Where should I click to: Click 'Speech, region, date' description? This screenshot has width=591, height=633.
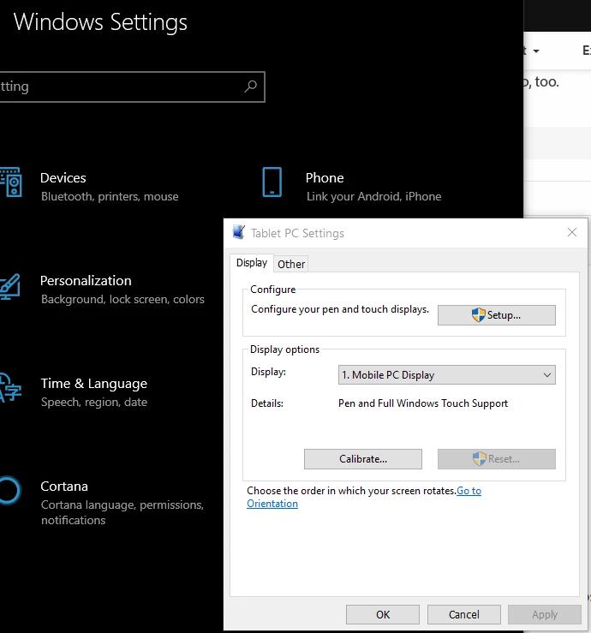click(94, 402)
